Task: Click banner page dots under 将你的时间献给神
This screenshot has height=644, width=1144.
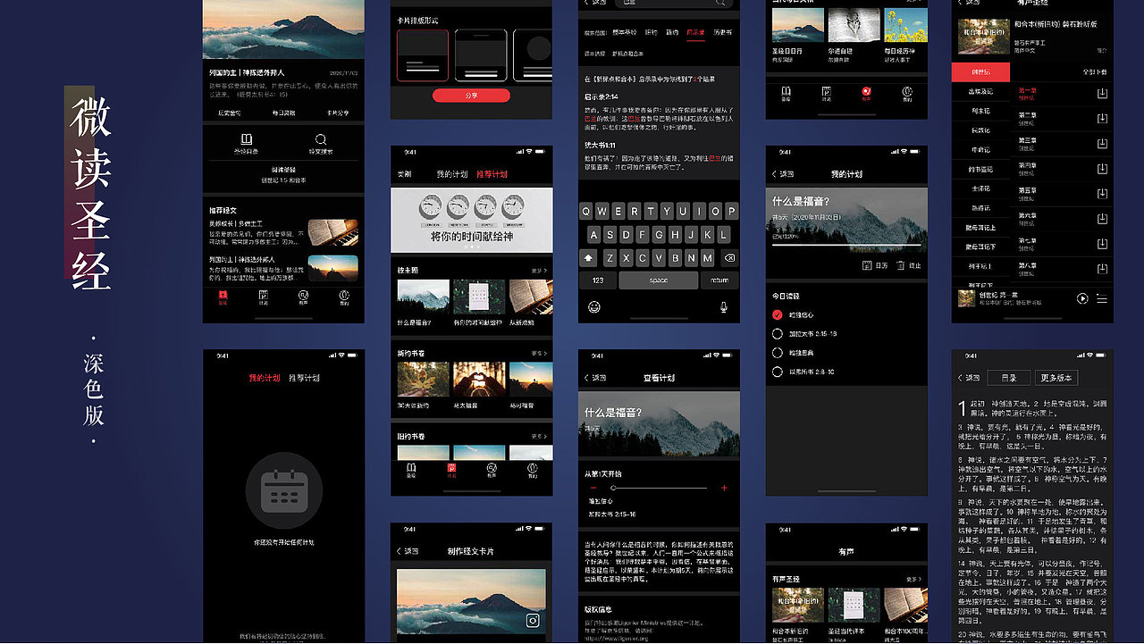Action: [471, 247]
